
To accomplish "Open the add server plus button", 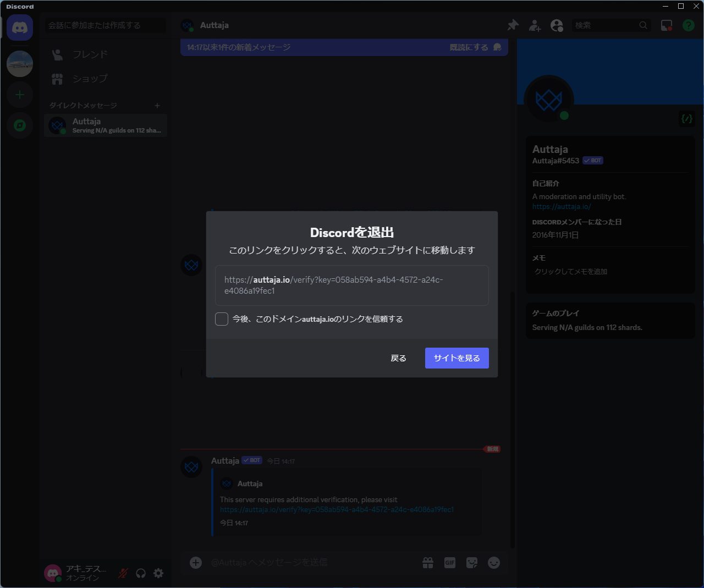I will point(20,95).
